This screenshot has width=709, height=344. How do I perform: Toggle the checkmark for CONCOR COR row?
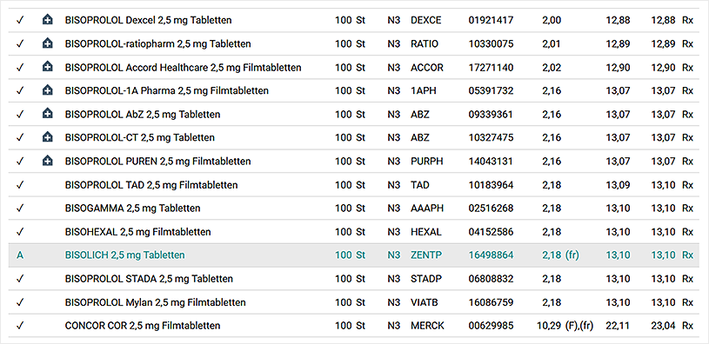coord(20,326)
